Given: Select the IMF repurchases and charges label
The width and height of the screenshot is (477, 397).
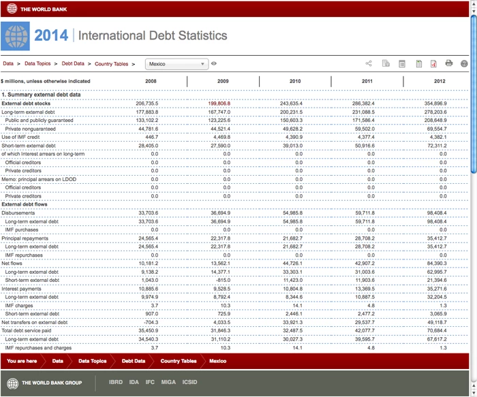Looking at the screenshot, I should tap(38, 348).
